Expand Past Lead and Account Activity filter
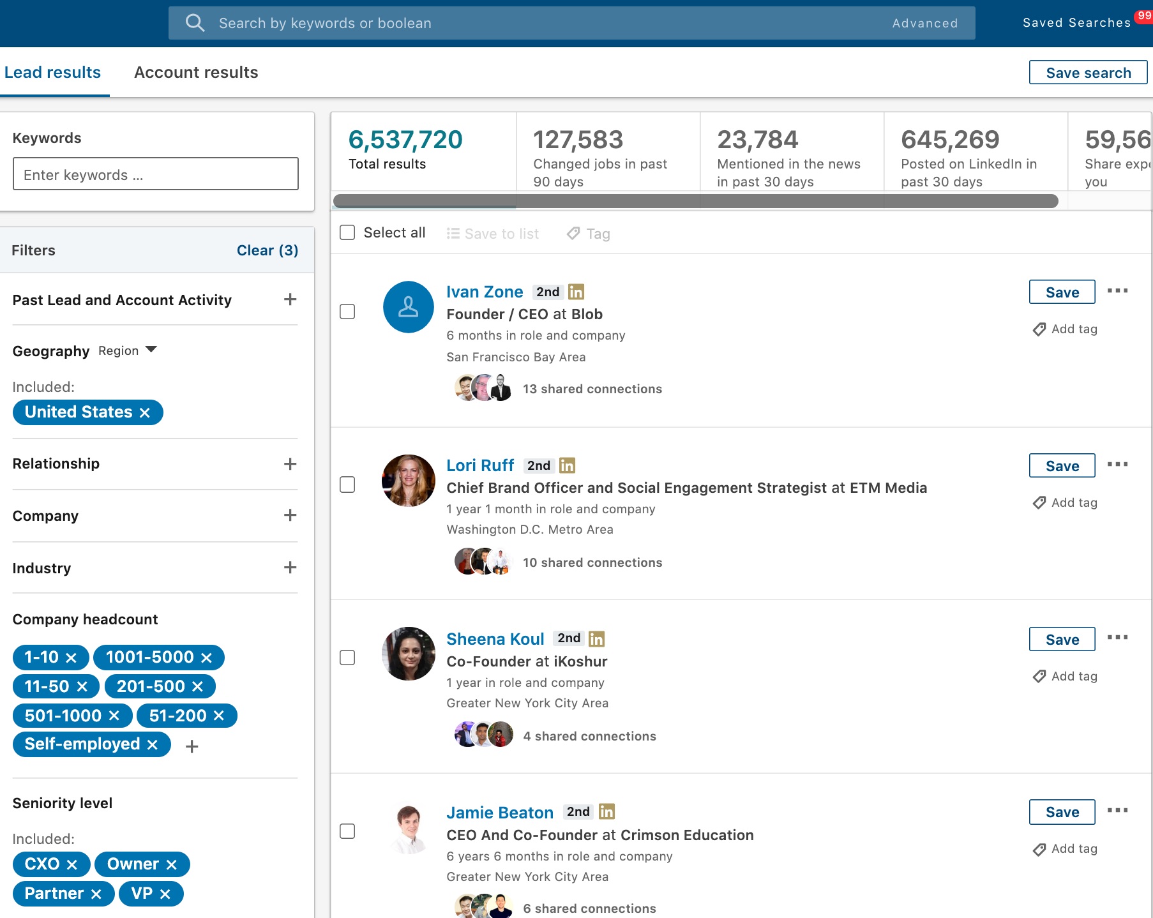Viewport: 1153px width, 918px height. coord(290,299)
